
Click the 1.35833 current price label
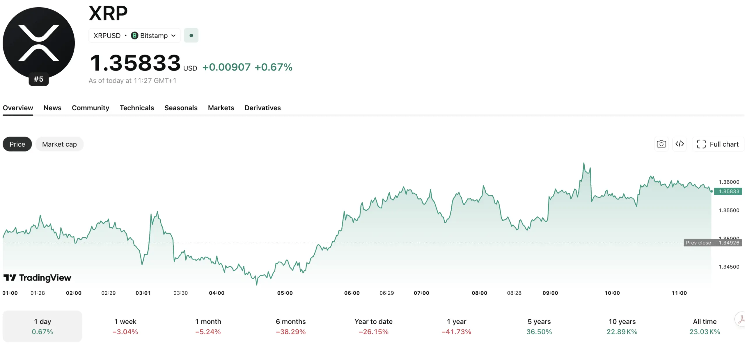[x=728, y=191]
